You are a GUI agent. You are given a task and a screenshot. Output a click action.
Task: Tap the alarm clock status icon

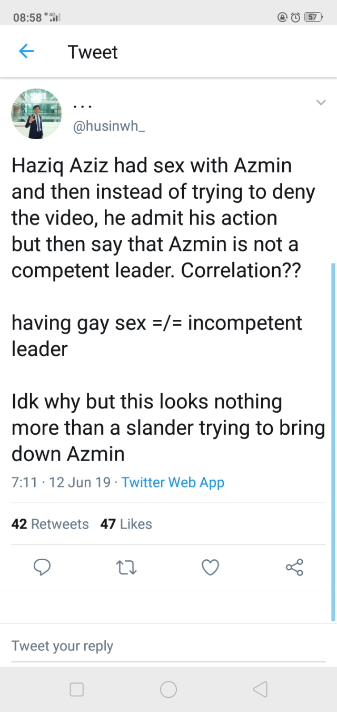click(295, 17)
